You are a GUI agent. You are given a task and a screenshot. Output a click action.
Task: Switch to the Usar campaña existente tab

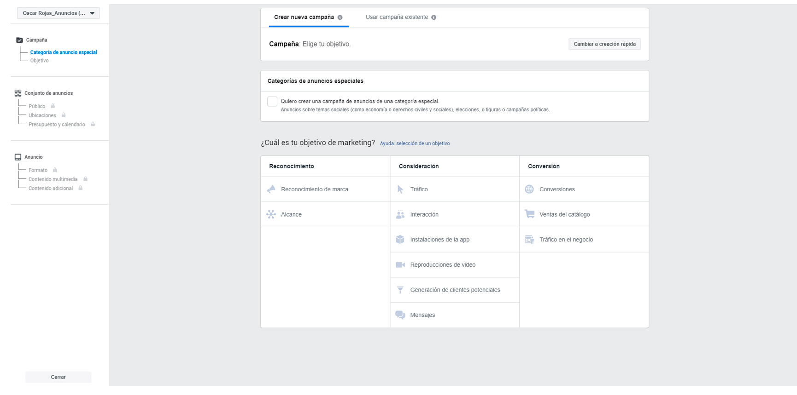401,17
